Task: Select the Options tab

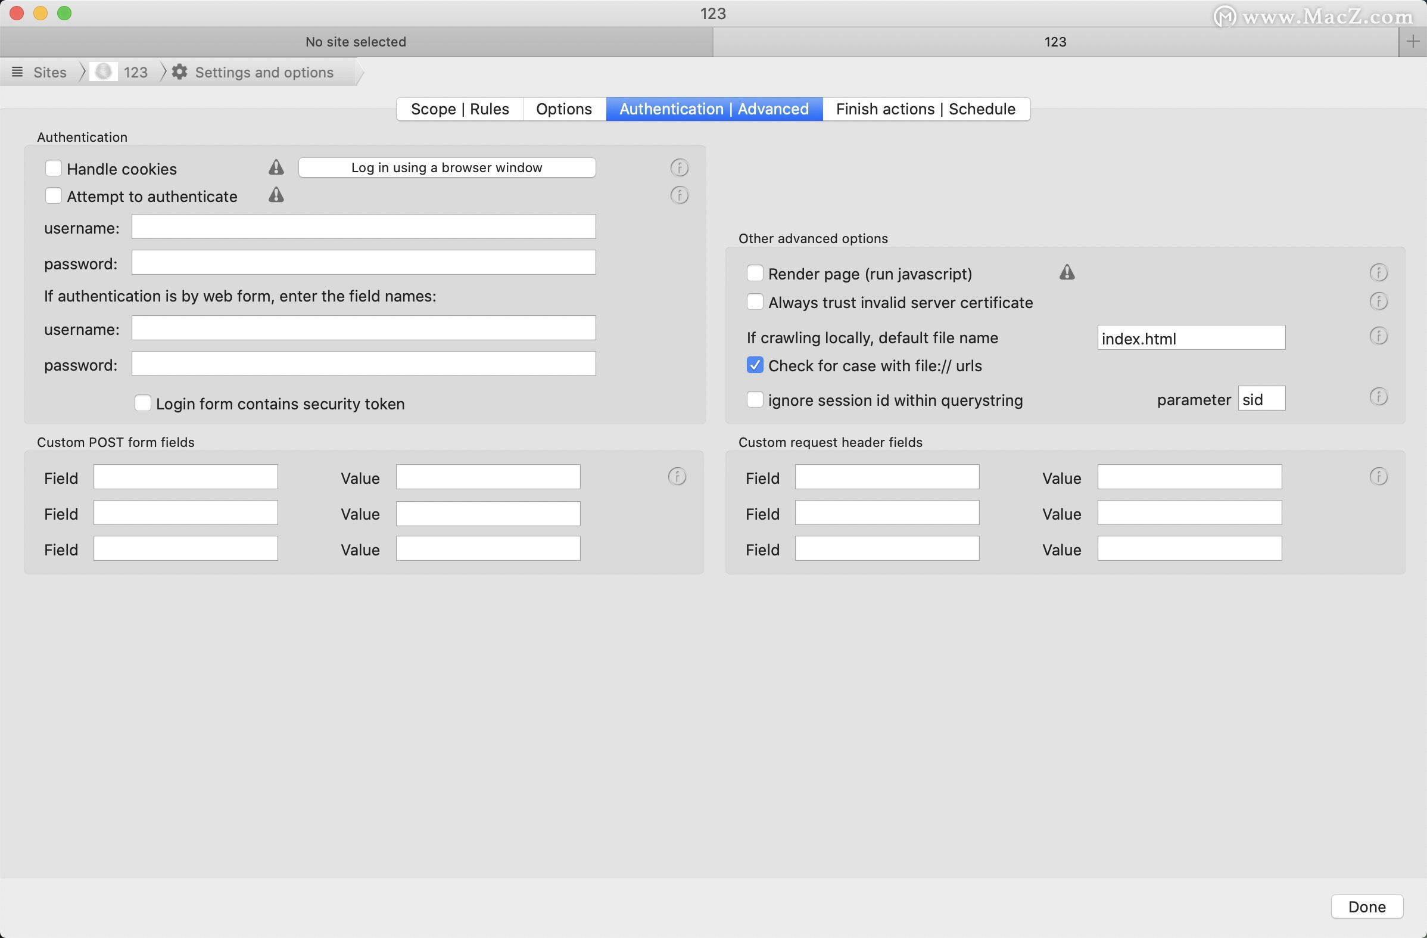Action: 563,109
